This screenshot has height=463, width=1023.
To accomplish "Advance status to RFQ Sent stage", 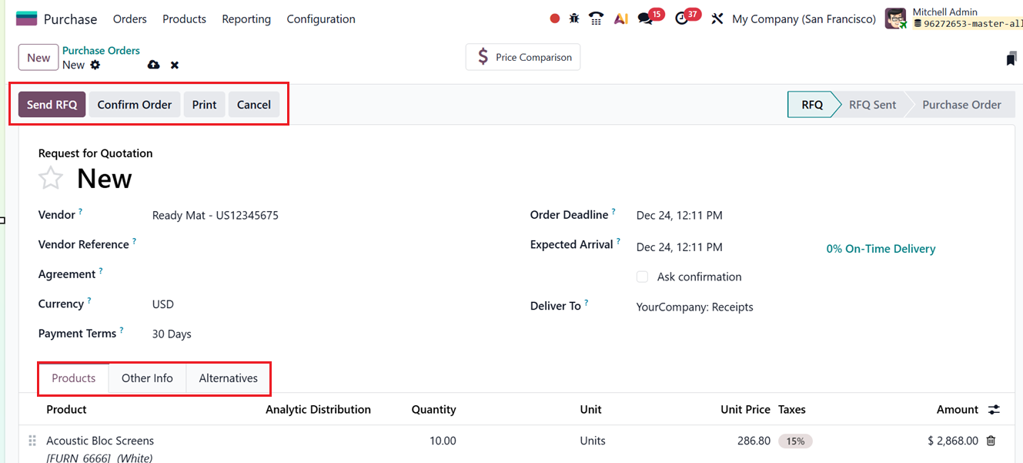I will coord(871,104).
